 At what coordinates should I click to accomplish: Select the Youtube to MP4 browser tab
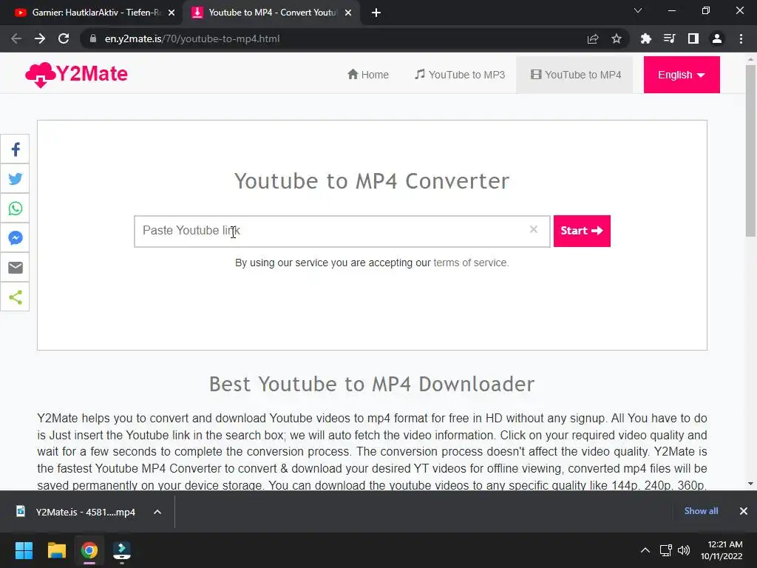[271, 13]
